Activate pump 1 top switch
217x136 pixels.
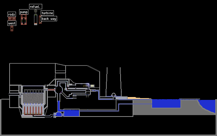click(25, 18)
